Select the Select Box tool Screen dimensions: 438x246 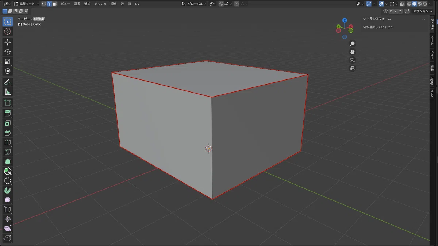(x=8, y=22)
